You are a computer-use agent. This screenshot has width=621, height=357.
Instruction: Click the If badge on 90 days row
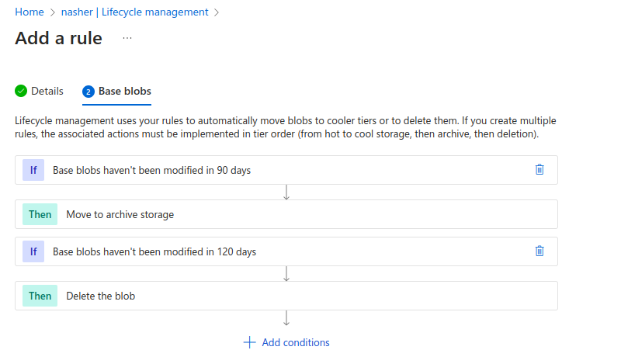click(x=33, y=170)
